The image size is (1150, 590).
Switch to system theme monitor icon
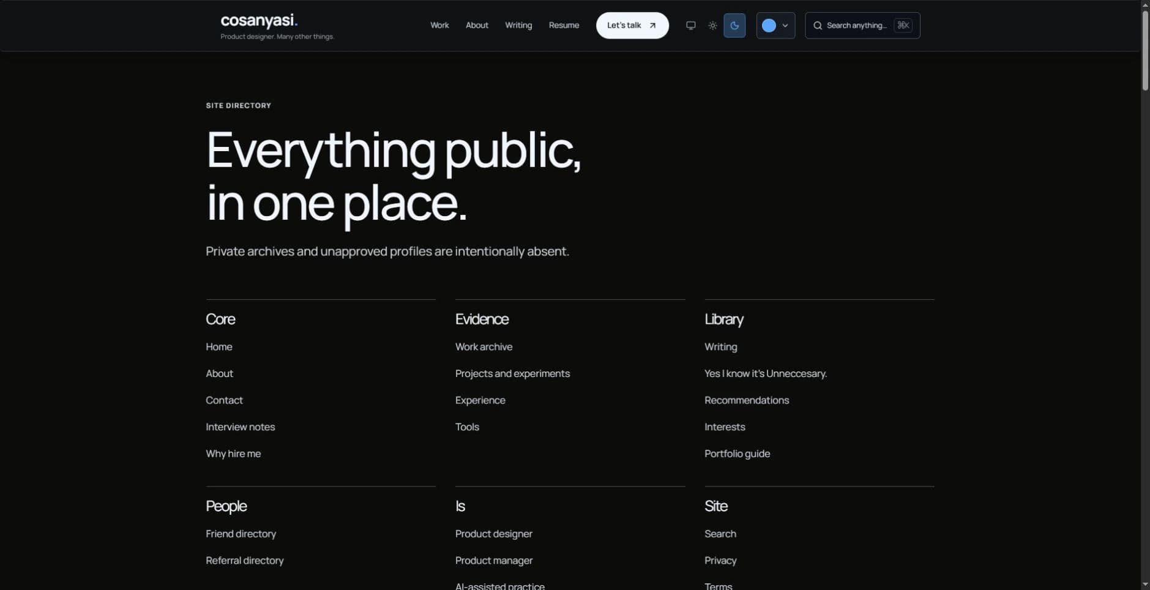click(690, 26)
